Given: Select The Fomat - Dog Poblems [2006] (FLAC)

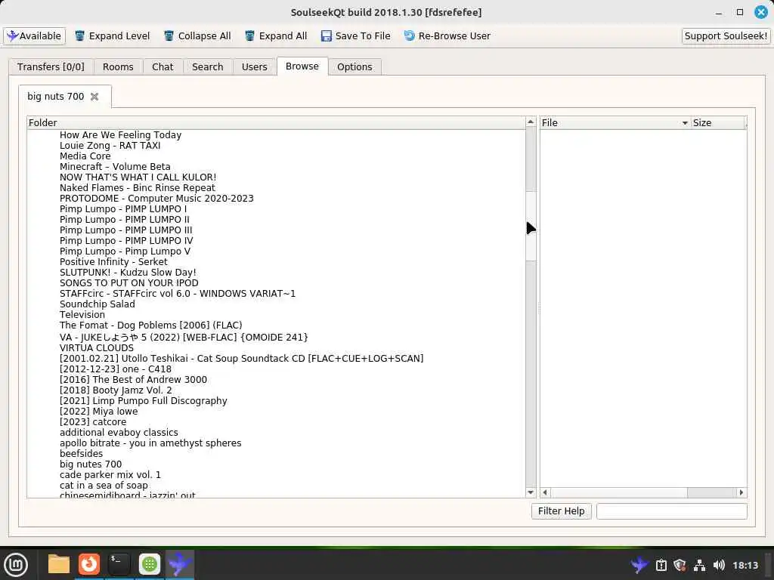Looking at the screenshot, I should (x=151, y=325).
